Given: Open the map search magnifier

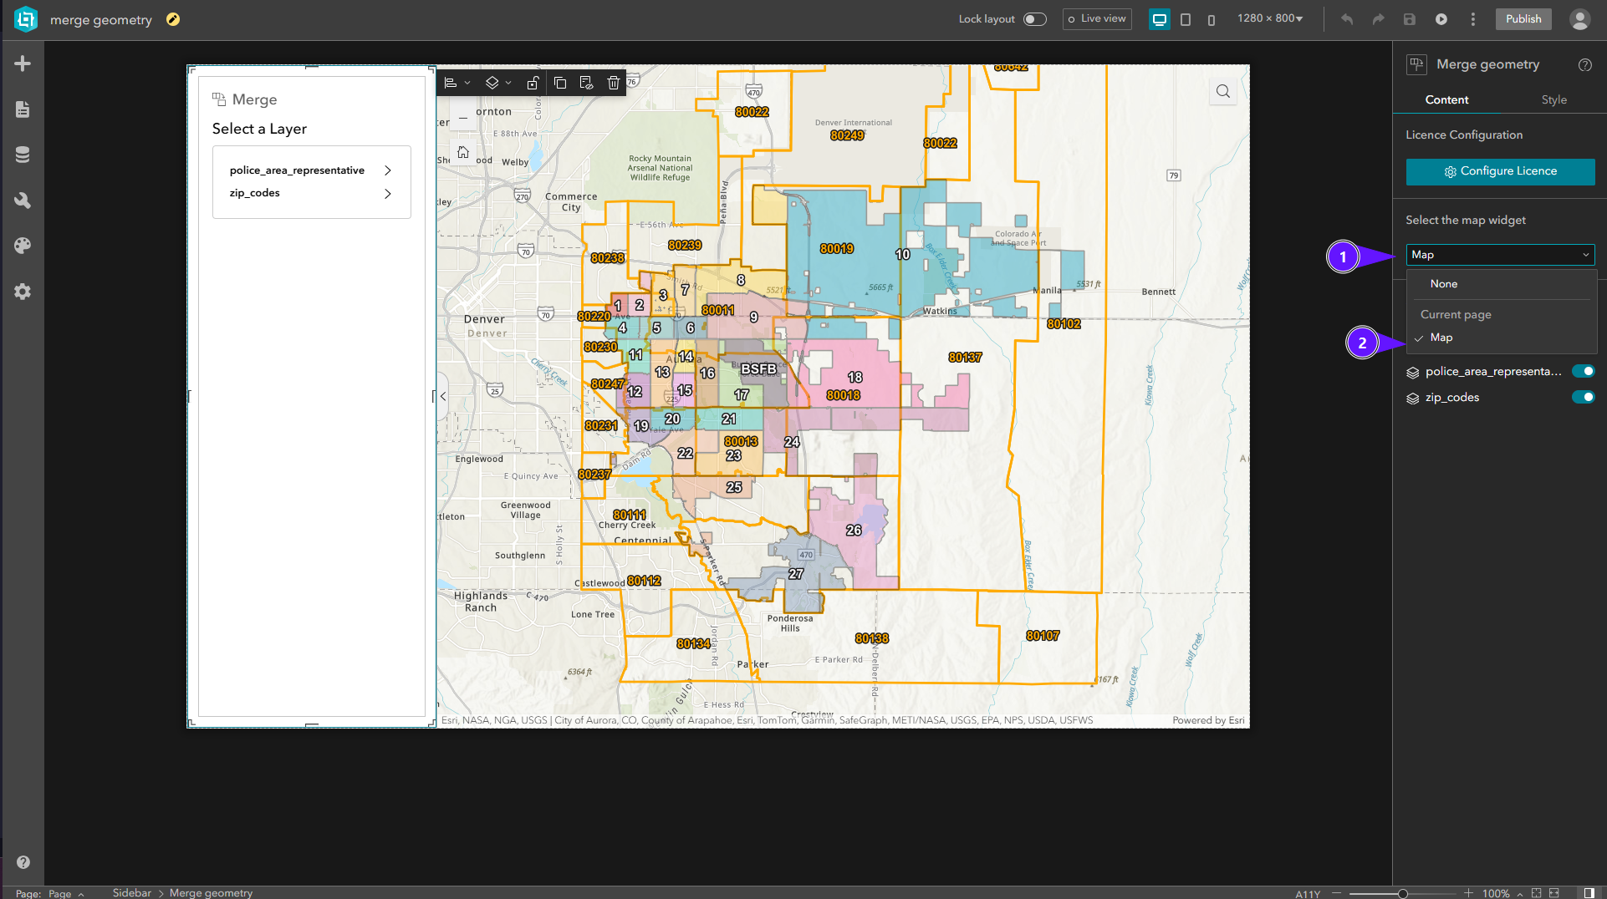Looking at the screenshot, I should 1222,91.
